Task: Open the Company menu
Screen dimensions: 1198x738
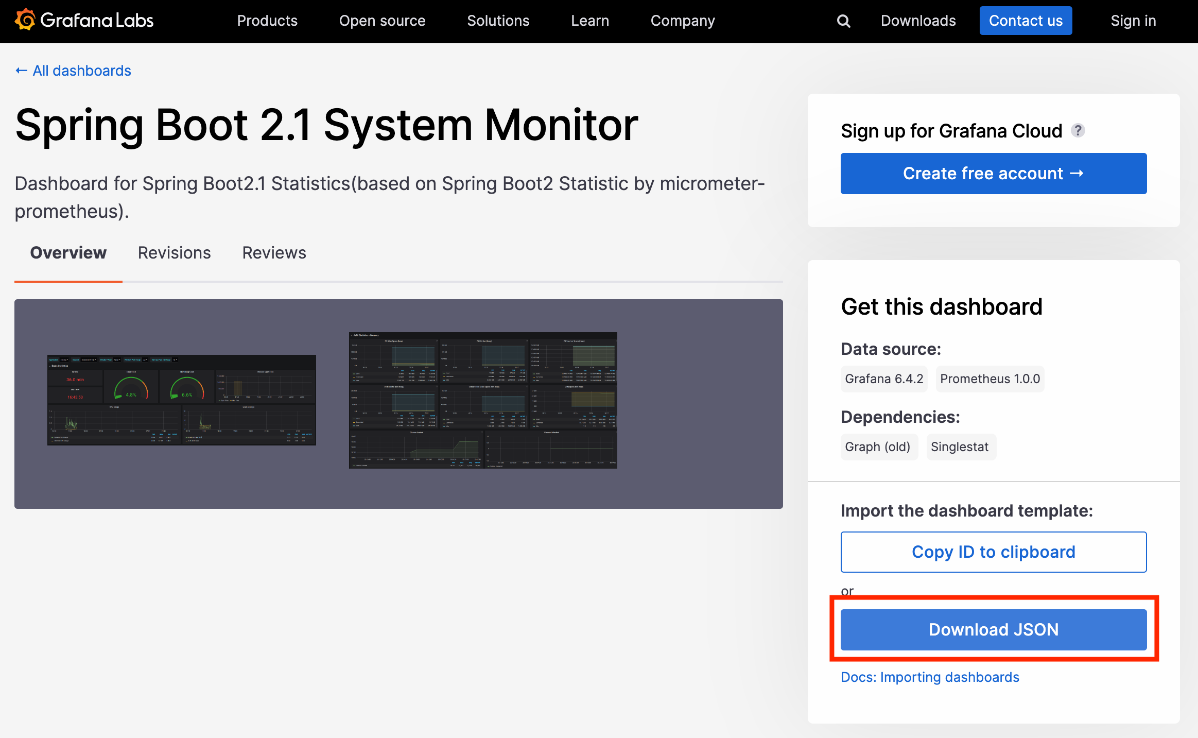Action: click(682, 21)
